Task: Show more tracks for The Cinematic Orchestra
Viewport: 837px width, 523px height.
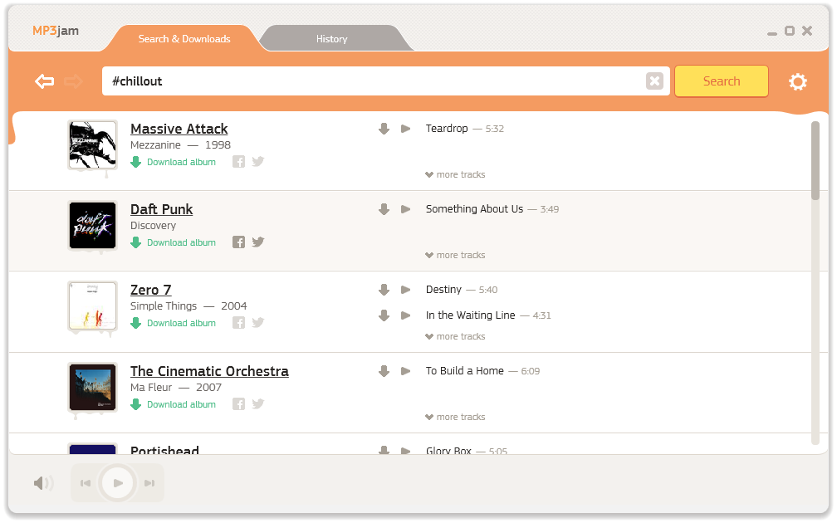Action: (x=455, y=417)
